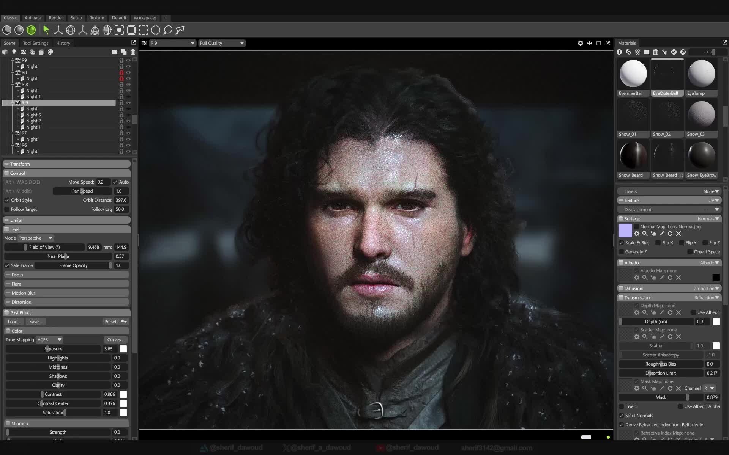729x455 pixels.
Task: Click the trash icon in Materials panel toolbar
Action: [x=656, y=52]
